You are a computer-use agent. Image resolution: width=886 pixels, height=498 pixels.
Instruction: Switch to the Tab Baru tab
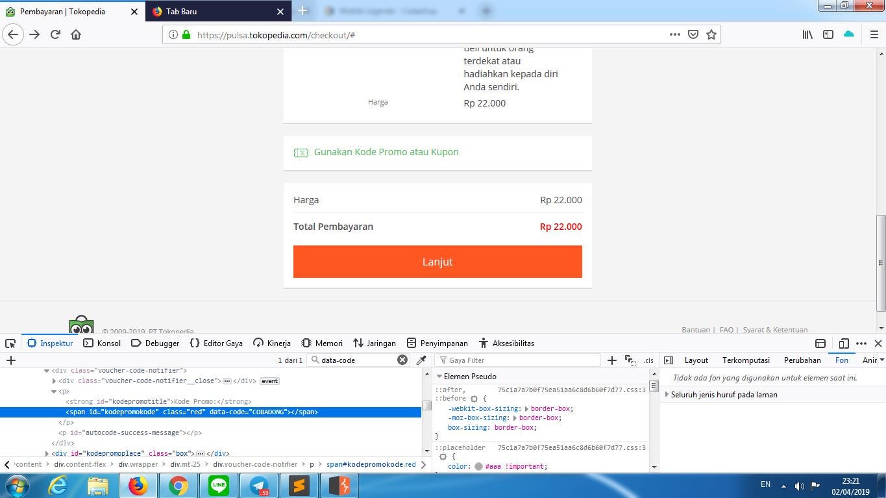tap(218, 11)
